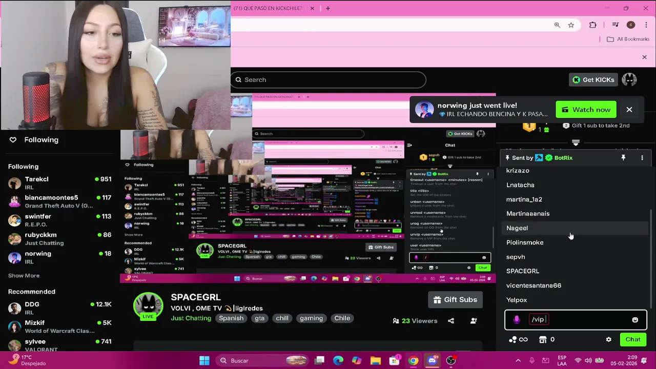Close the QUE PASO EN KICKCHILE tab
This screenshot has width=656, height=369.
click(312, 8)
